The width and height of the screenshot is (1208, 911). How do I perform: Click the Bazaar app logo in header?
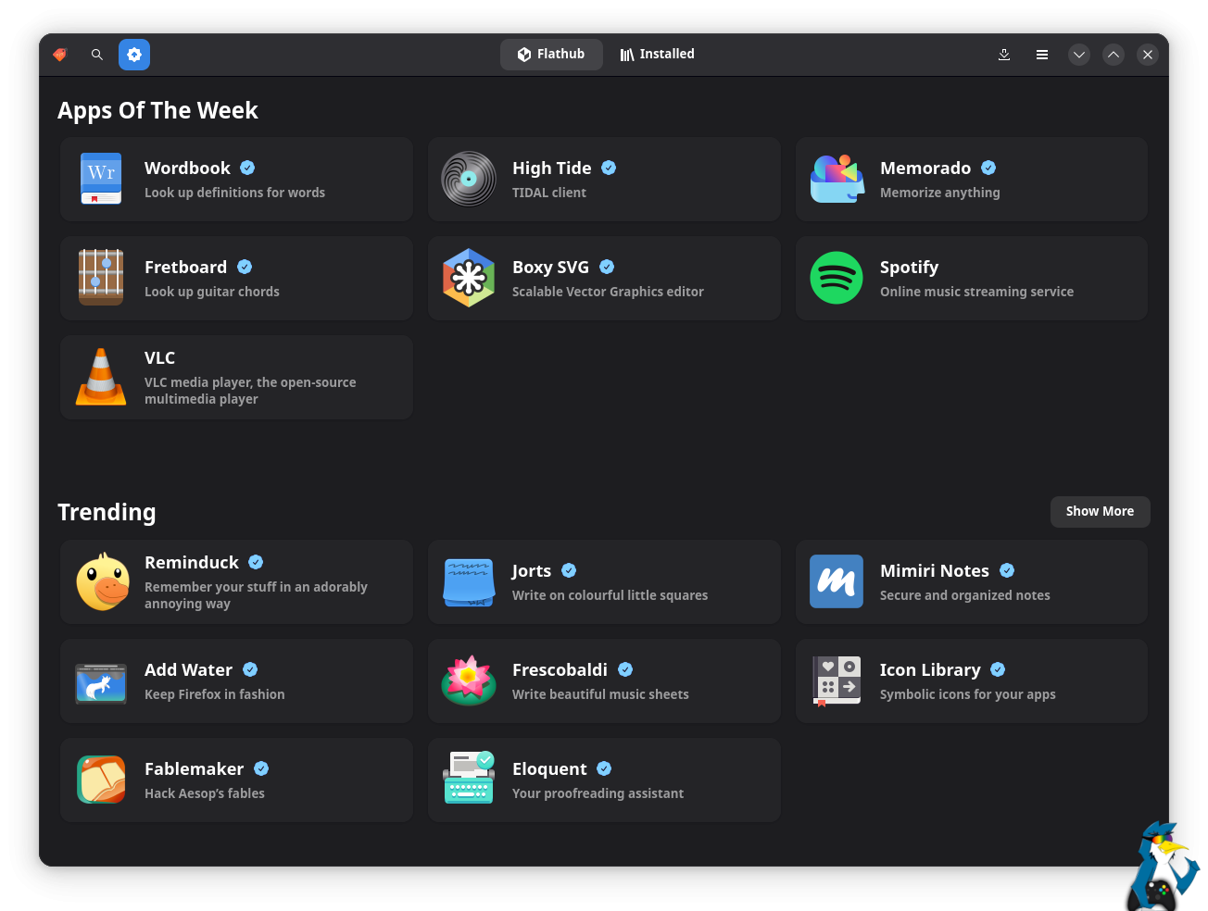coord(60,55)
